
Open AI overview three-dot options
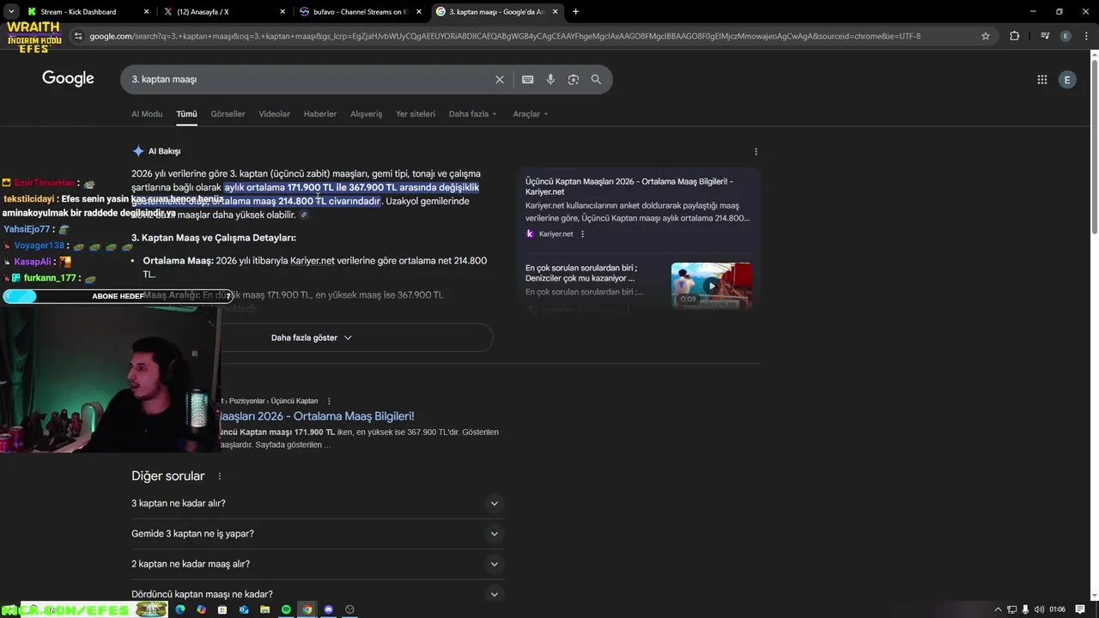click(756, 151)
